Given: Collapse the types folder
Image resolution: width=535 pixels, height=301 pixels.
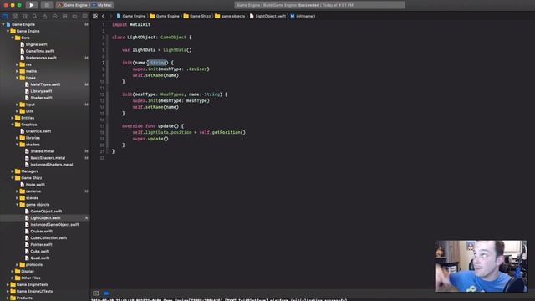Looking at the screenshot, I should (18, 78).
